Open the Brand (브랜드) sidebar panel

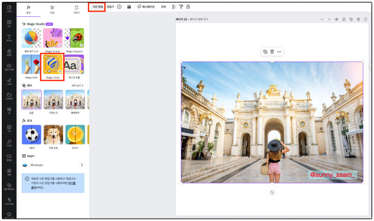click(x=9, y=52)
